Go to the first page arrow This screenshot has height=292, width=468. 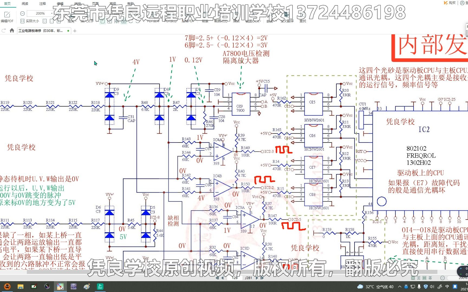217,278
